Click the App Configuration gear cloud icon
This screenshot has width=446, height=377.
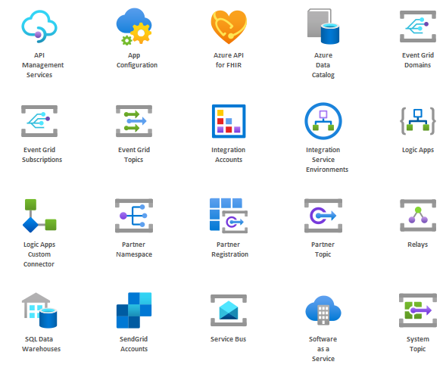coord(134,26)
